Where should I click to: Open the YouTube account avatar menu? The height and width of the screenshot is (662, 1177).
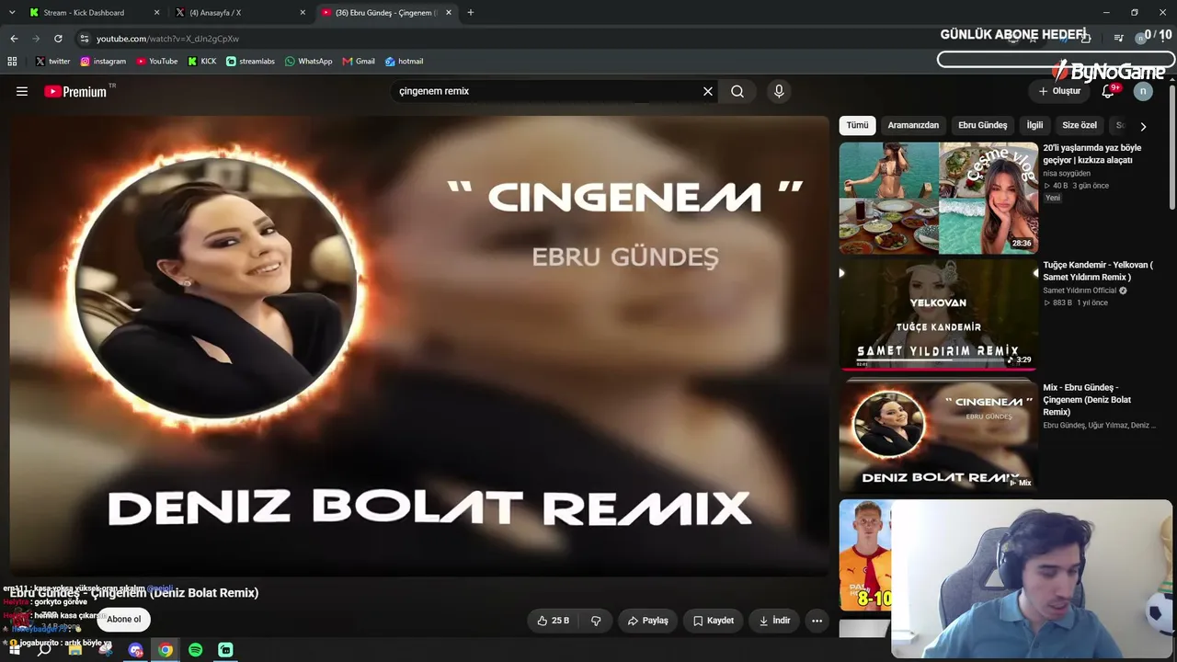point(1143,91)
